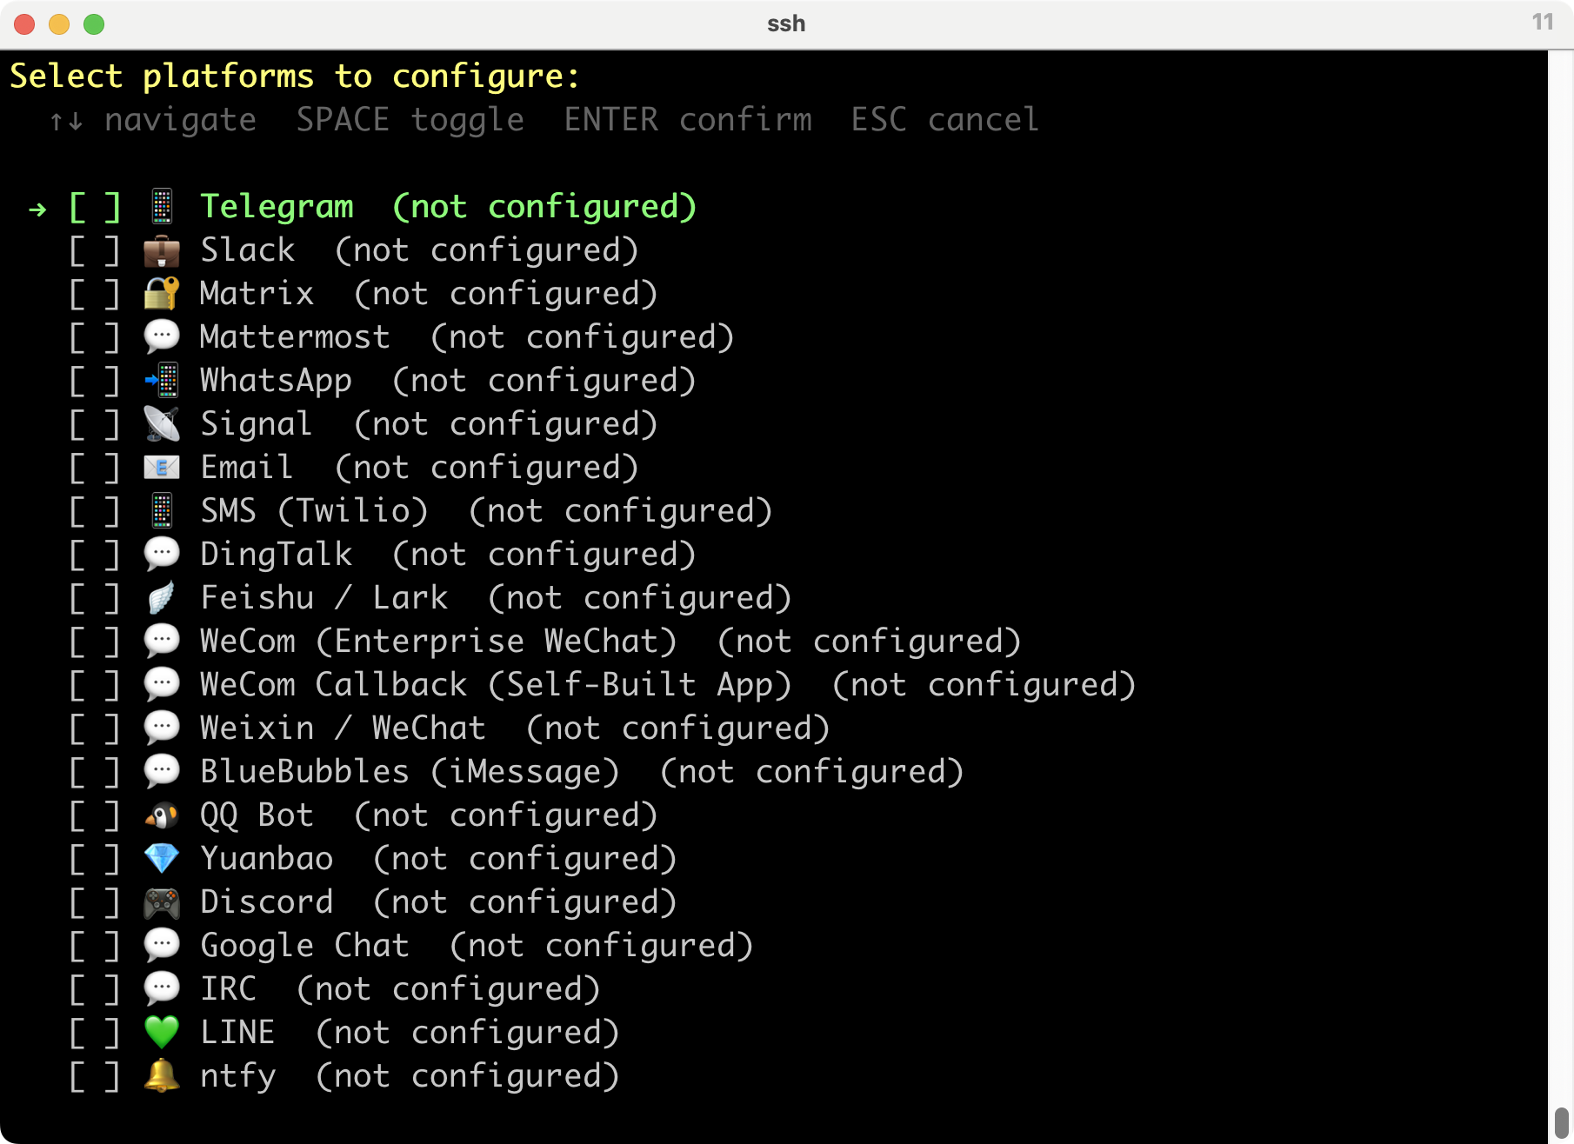
Task: Click the bubble icon beside Google Chat
Action: (162, 946)
